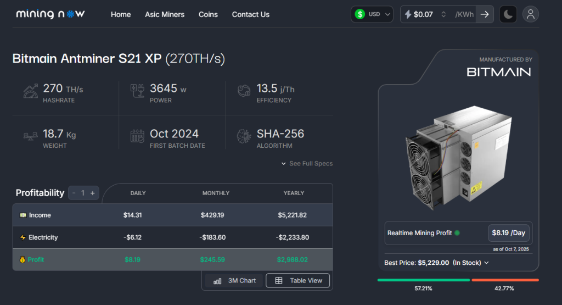Click the $8.19 /Day profit button

[508, 233]
